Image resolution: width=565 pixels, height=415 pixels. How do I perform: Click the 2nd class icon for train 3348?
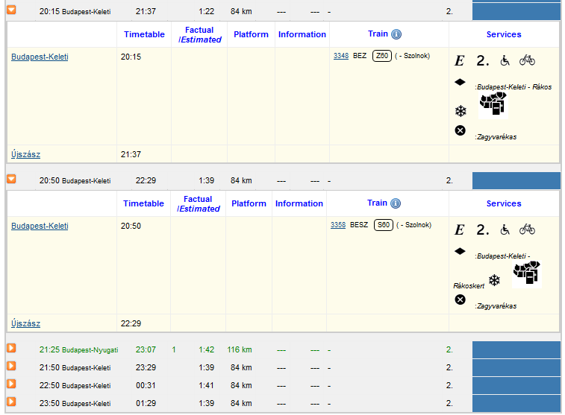coord(483,60)
